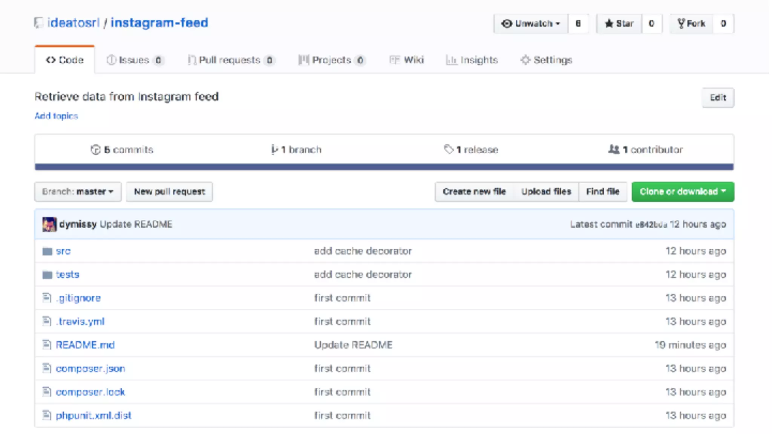View the 5 commits history

[x=122, y=150]
